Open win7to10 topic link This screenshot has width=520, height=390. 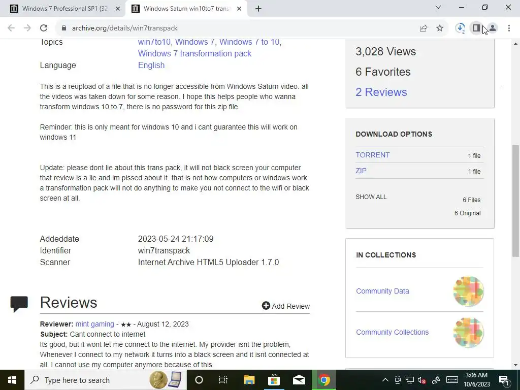coord(154,42)
